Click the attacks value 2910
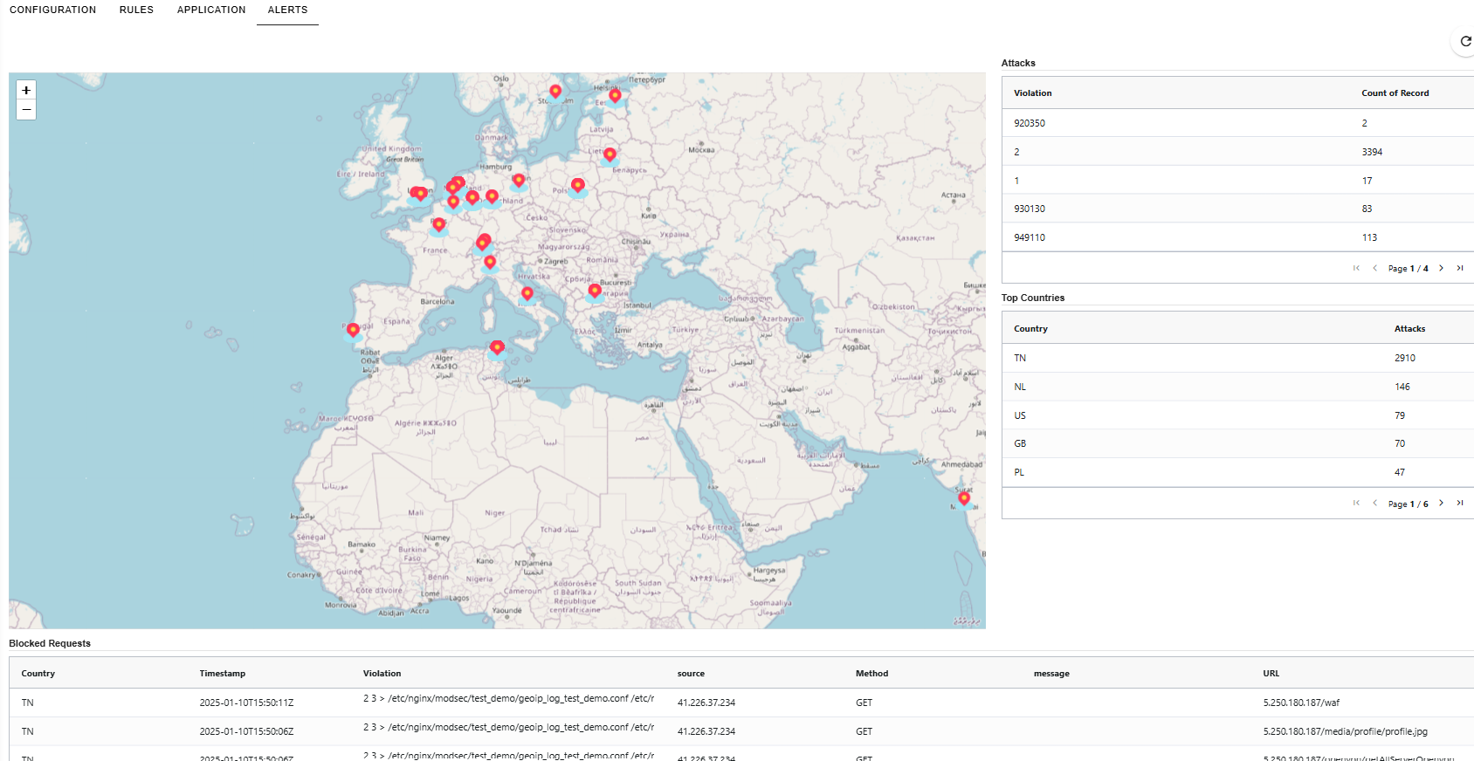The height and width of the screenshot is (761, 1474). pos(1405,358)
